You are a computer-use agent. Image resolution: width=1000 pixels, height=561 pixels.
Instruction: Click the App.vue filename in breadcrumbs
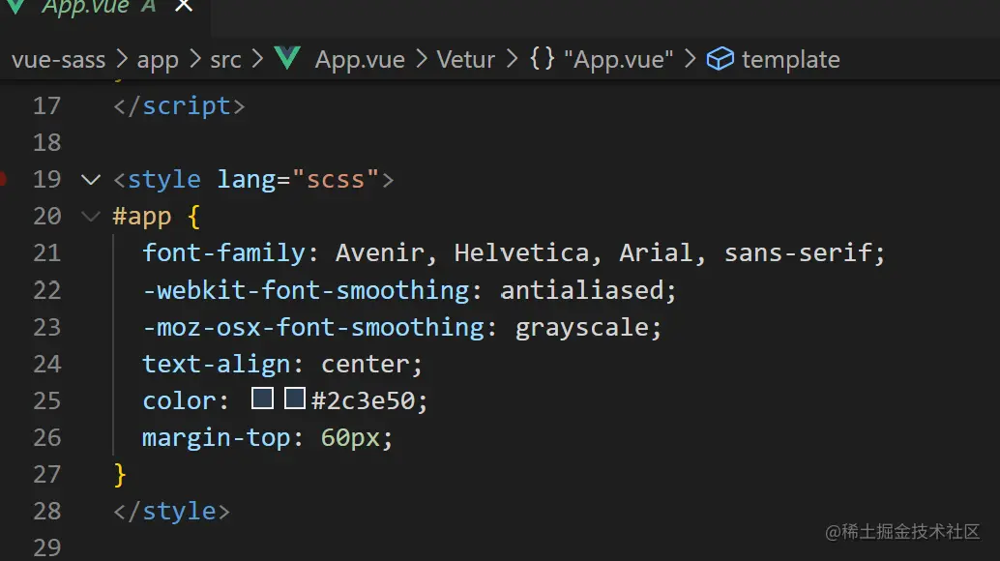tap(360, 60)
